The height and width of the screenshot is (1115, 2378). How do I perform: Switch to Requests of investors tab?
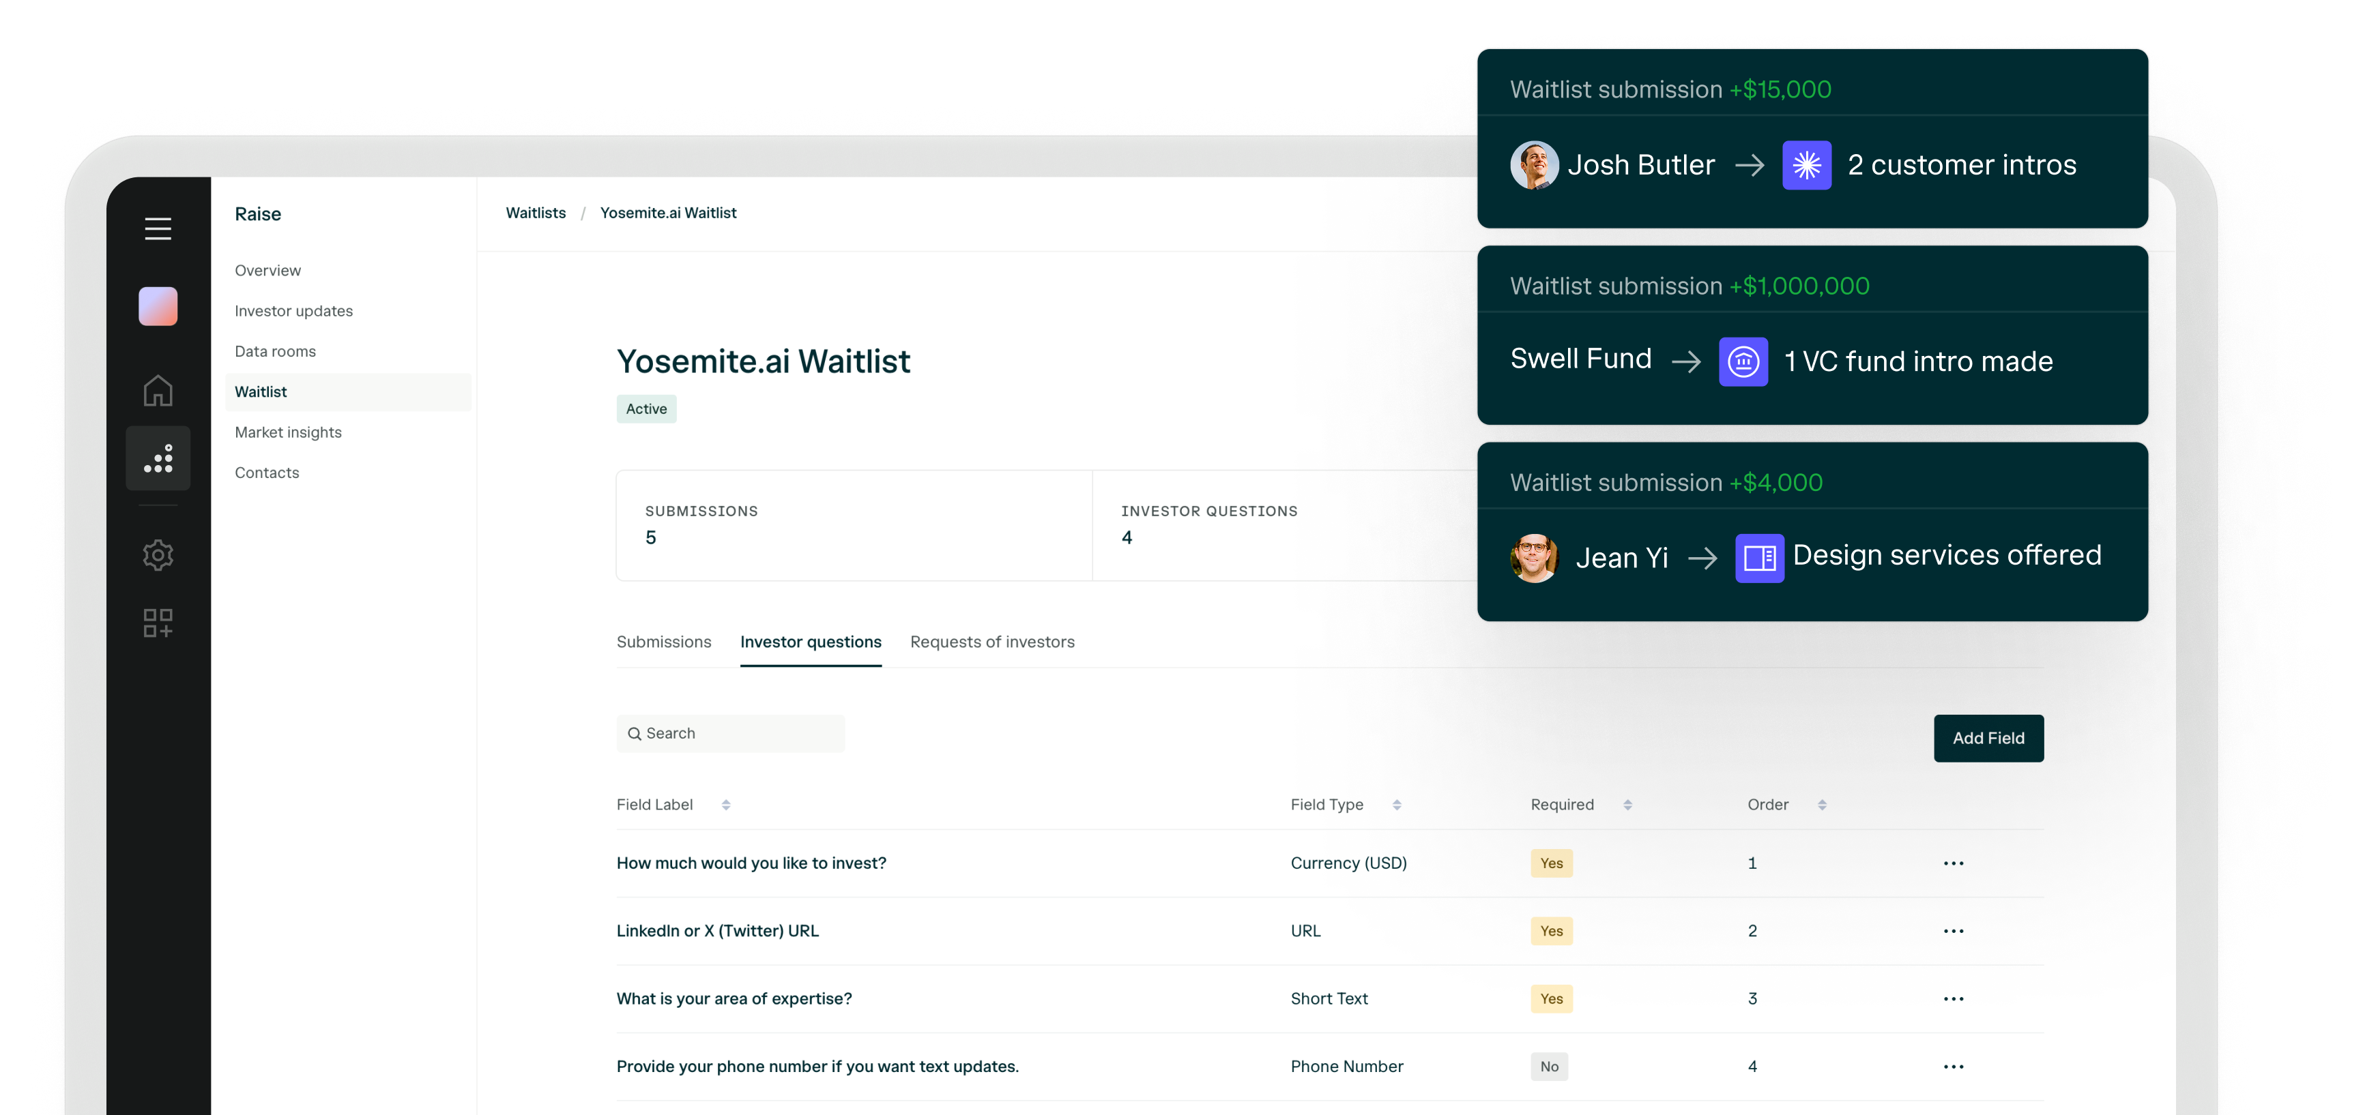[x=991, y=642]
